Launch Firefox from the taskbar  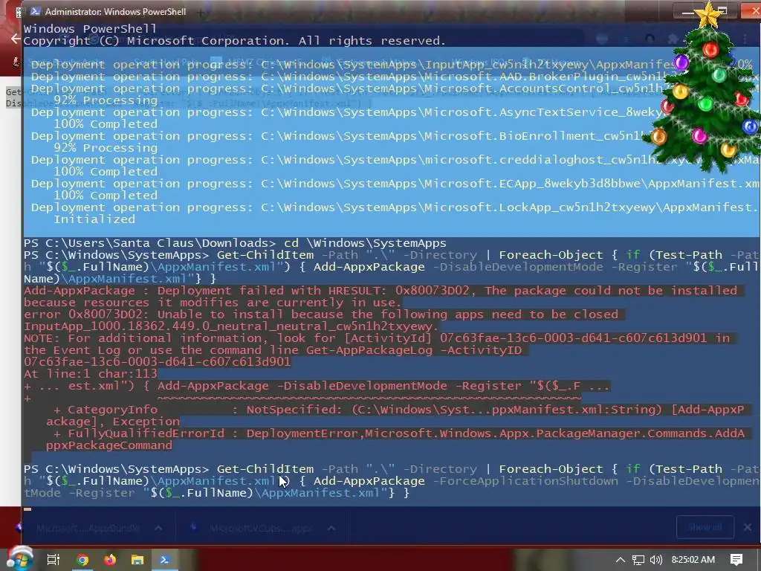(110, 560)
